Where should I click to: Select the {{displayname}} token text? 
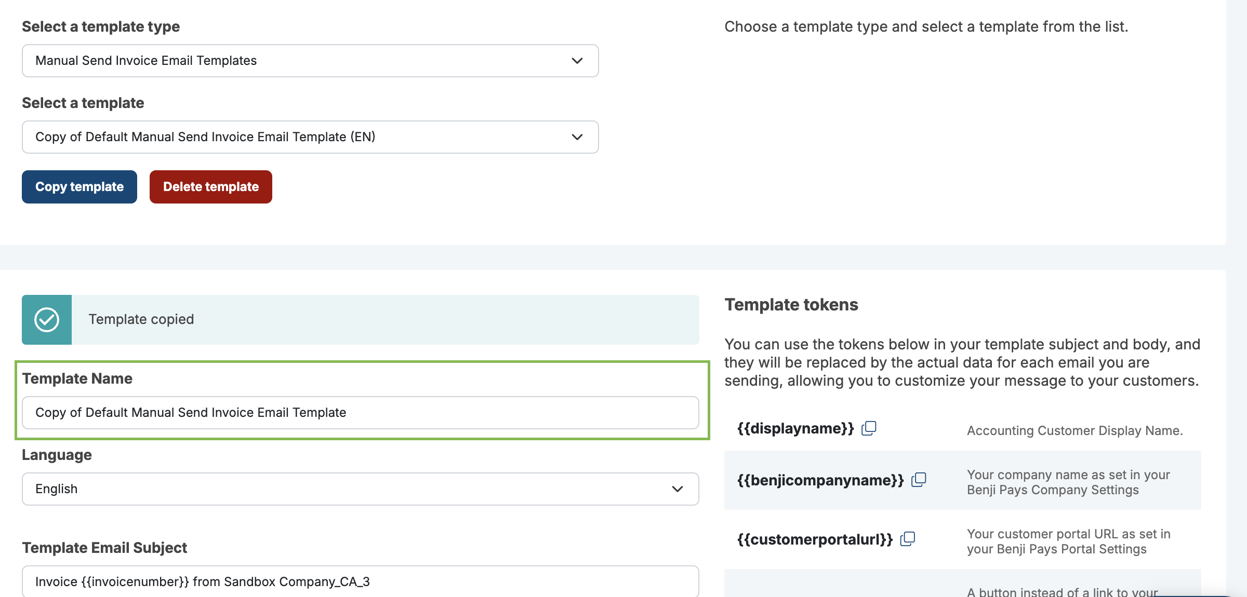click(795, 428)
